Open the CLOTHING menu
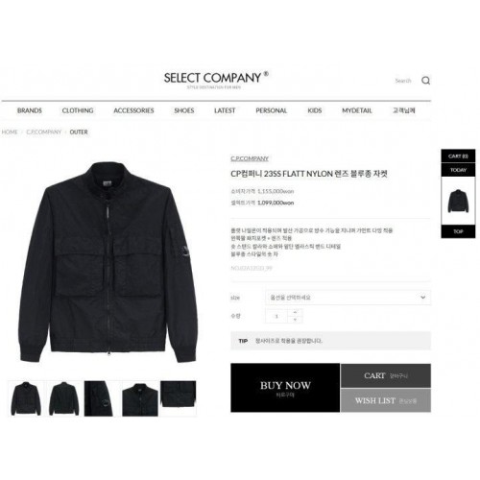The width and height of the screenshot is (480, 480). click(x=78, y=110)
